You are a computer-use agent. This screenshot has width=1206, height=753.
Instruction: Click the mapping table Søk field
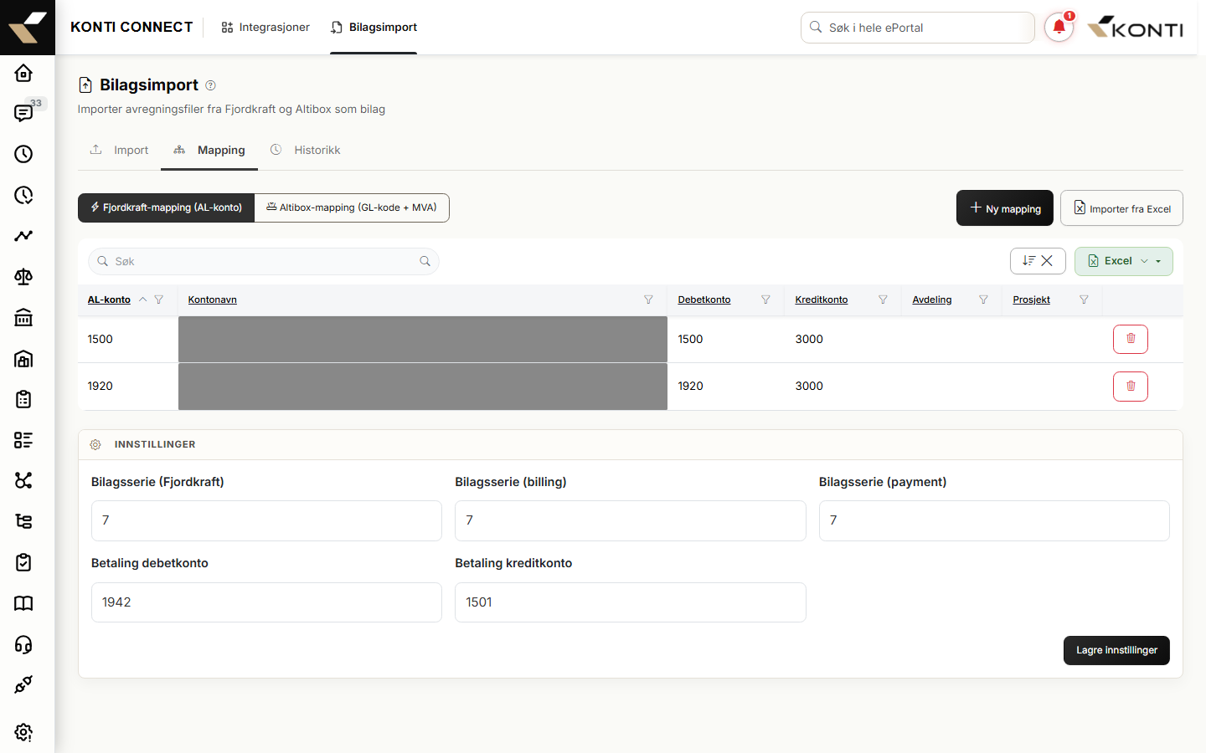point(264,261)
